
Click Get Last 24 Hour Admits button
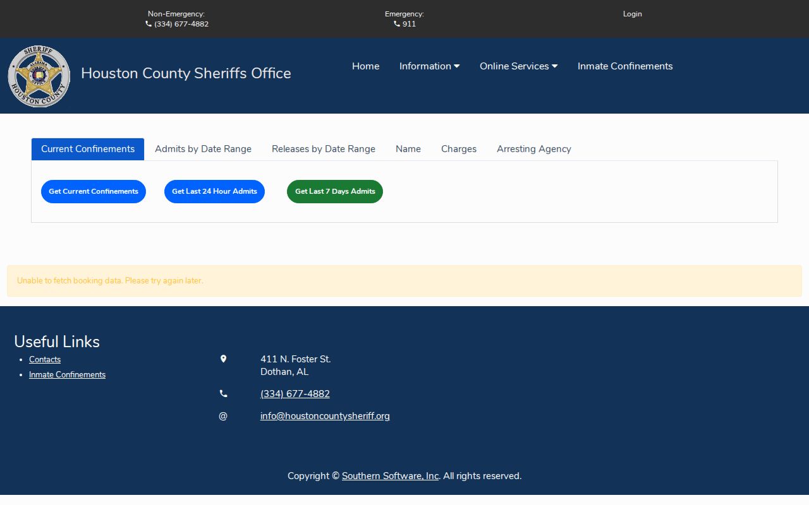(x=214, y=191)
